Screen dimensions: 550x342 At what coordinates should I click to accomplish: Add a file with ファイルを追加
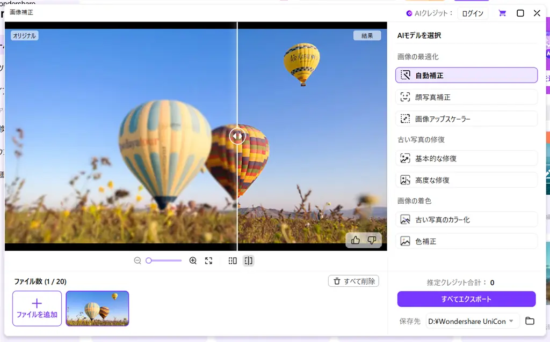[x=37, y=308]
